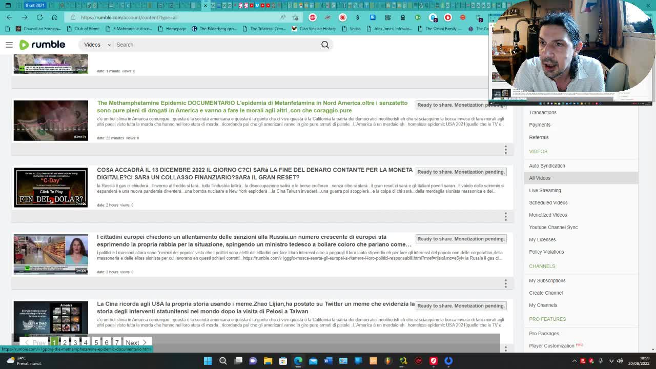This screenshot has height=369, width=656.
Task: Open File Explorer from taskbar
Action: (x=268, y=361)
